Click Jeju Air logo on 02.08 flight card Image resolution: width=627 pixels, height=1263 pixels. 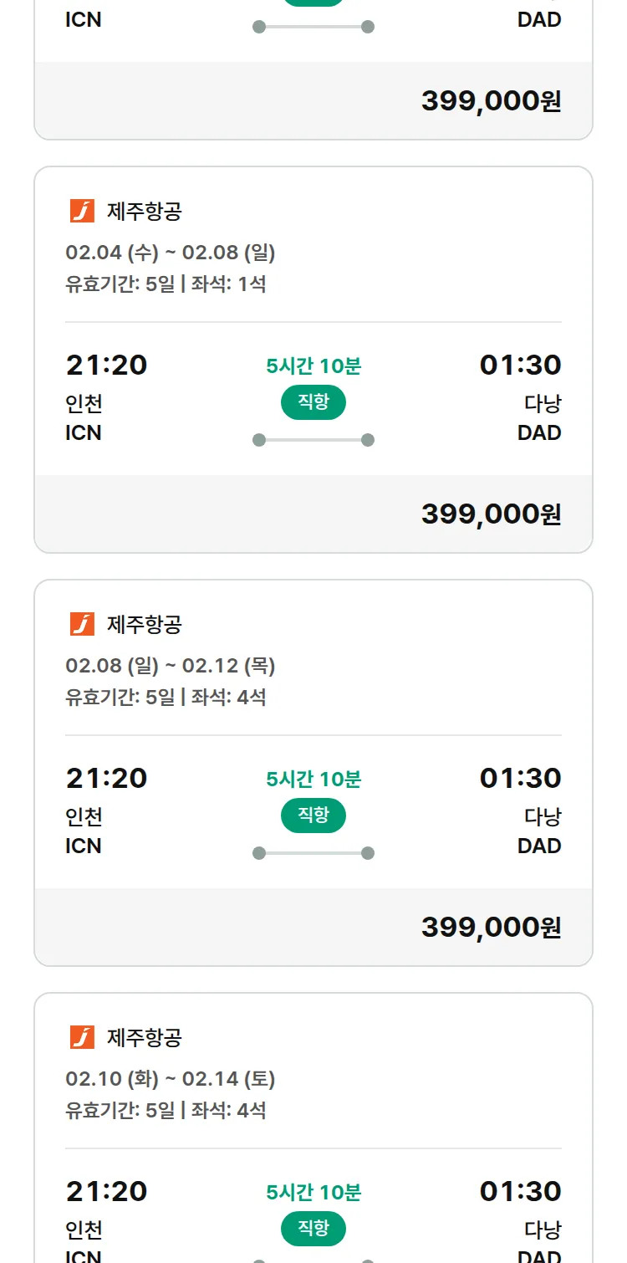(82, 624)
